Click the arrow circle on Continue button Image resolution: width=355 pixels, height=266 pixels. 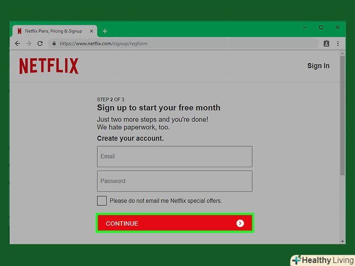click(x=240, y=224)
